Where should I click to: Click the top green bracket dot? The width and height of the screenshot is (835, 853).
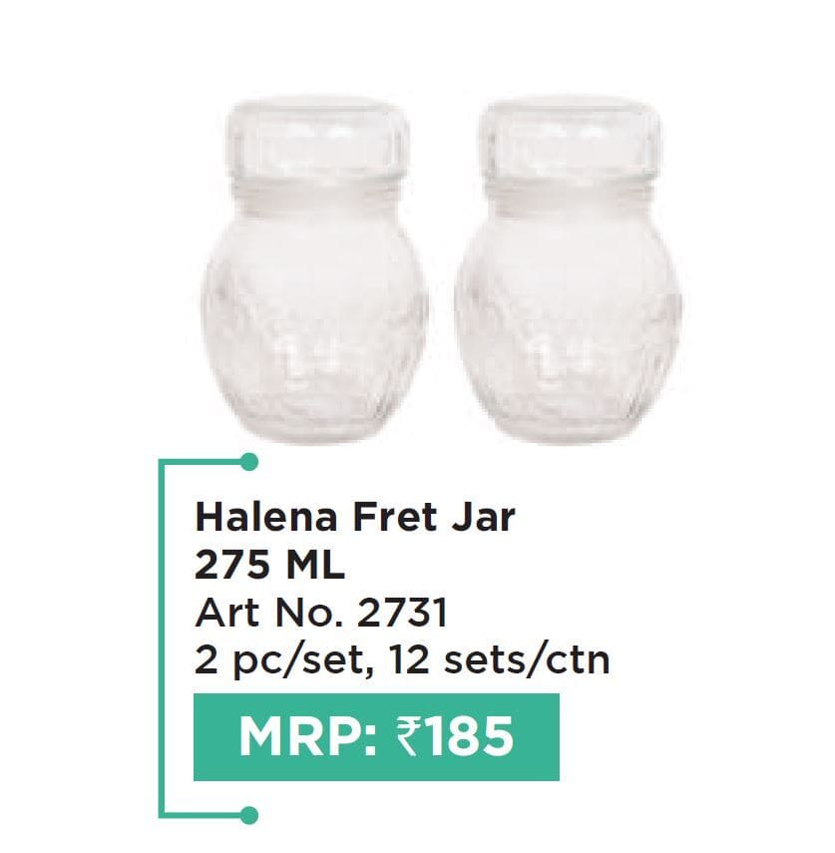pyautogui.click(x=248, y=462)
